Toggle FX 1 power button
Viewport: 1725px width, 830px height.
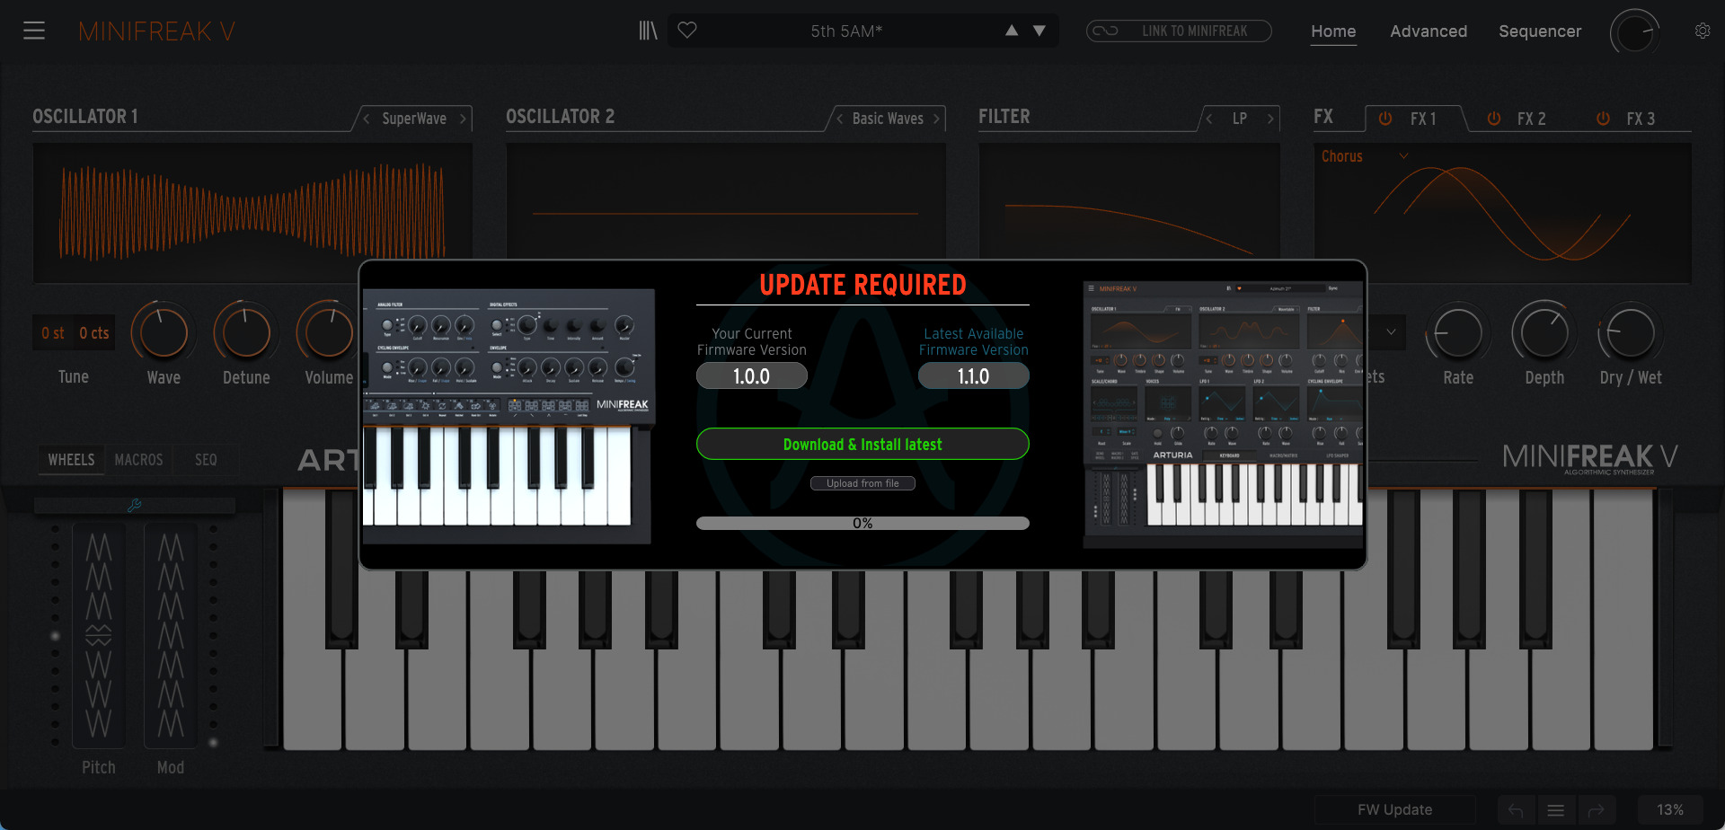point(1385,119)
